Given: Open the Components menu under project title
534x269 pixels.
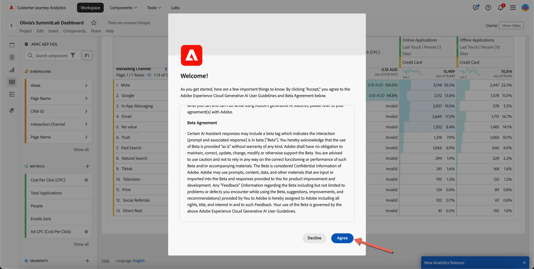Looking at the screenshot, I should (74, 31).
